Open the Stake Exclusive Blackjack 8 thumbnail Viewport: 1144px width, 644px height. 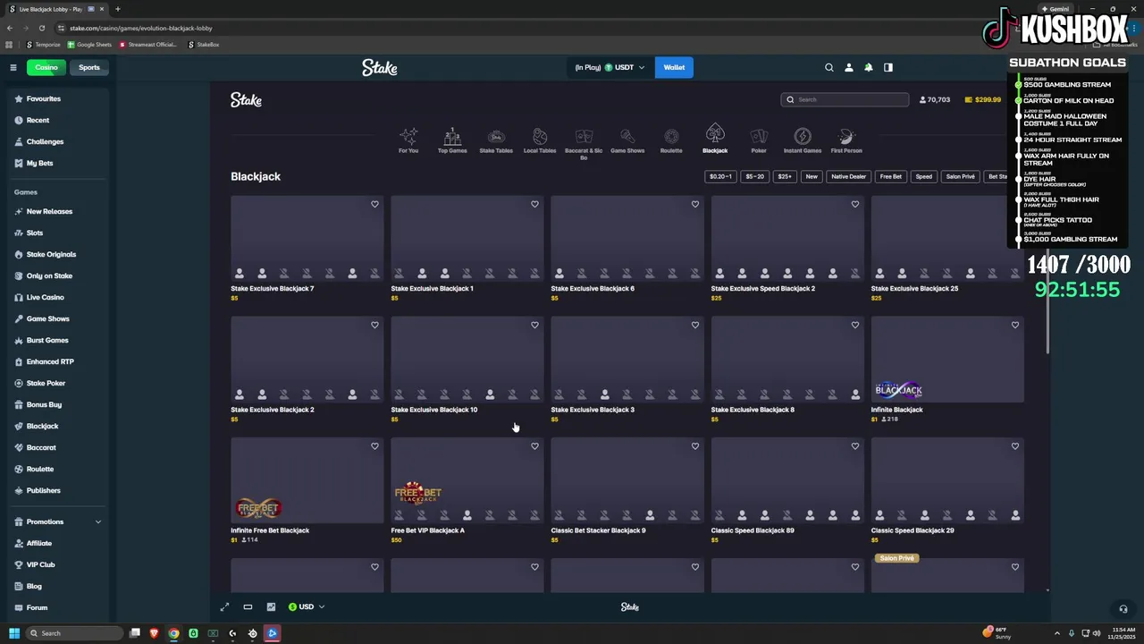[x=787, y=360]
